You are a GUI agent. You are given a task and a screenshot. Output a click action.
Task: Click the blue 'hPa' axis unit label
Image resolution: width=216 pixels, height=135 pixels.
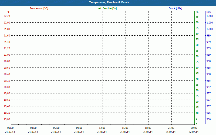click(x=209, y=12)
